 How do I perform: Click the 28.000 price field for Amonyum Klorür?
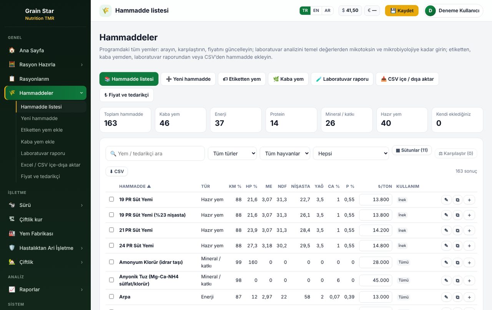click(x=376, y=262)
